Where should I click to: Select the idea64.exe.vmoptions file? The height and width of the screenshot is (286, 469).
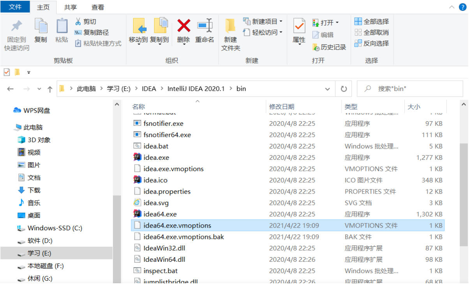pyautogui.click(x=287, y=225)
